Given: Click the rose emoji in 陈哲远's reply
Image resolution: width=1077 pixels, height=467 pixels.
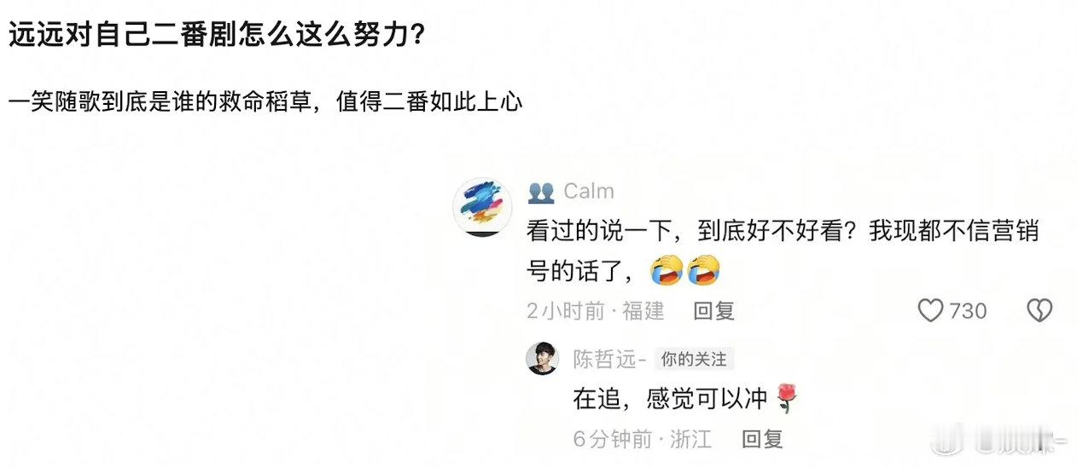Looking at the screenshot, I should coord(787,399).
